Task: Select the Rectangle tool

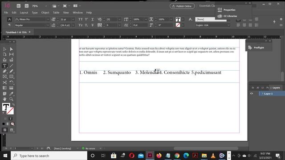Action: [x=11, y=76]
